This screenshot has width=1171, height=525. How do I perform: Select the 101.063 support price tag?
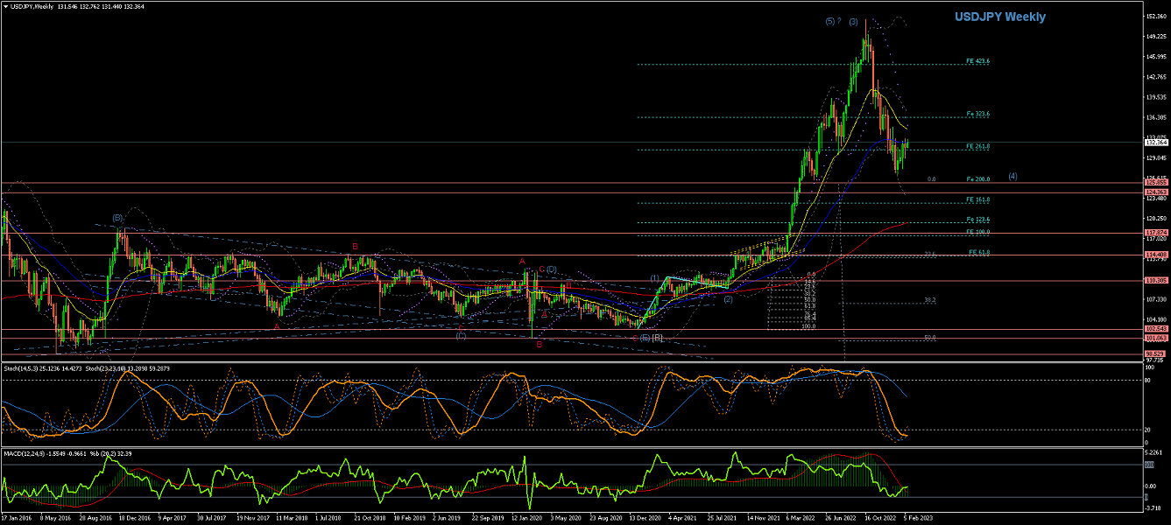tap(1155, 338)
